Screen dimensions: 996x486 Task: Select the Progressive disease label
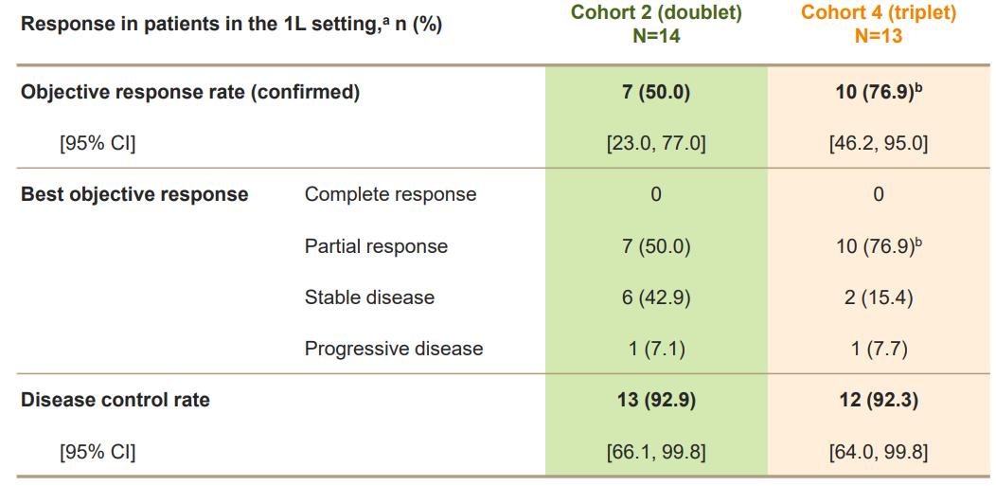tap(394, 349)
